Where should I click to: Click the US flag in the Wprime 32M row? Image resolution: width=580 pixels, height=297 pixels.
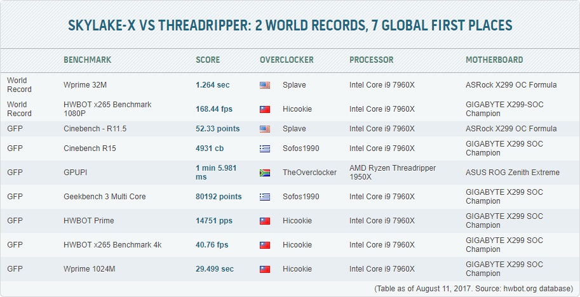pyautogui.click(x=265, y=85)
